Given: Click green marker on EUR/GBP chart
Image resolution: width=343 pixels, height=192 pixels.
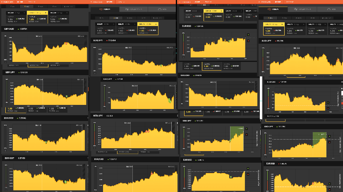Looking at the screenshot, I should 65,182.
